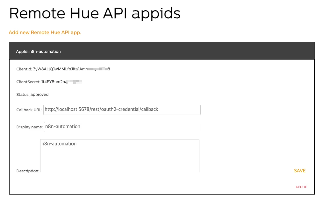Click the Callback URL label
The image size is (316, 199).
(x=29, y=110)
